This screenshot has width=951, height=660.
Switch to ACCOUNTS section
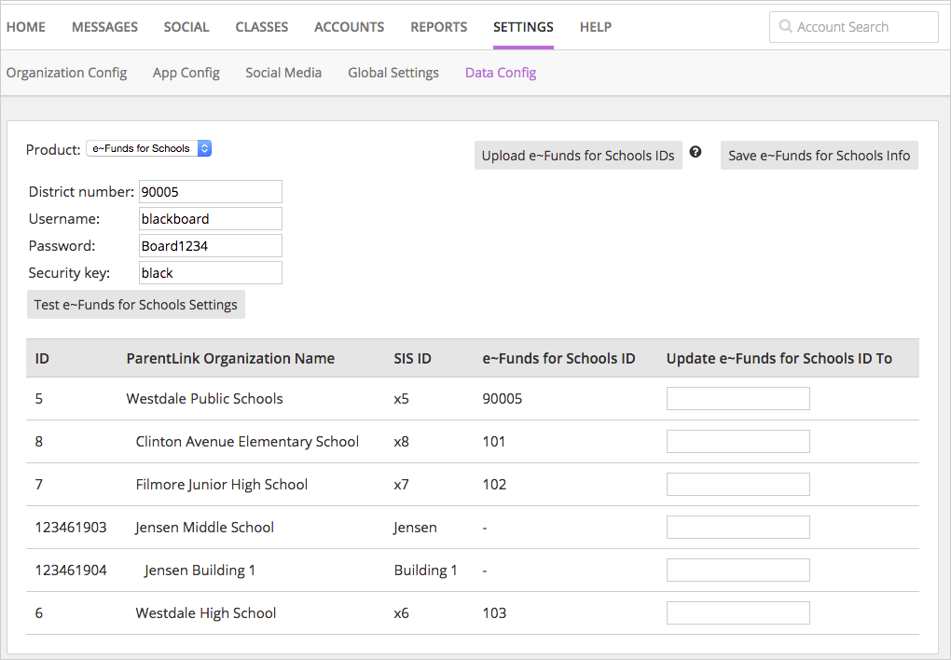click(350, 27)
